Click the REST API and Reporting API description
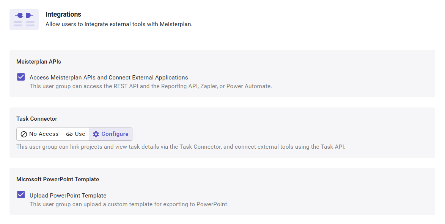The height and width of the screenshot is (224, 445). click(x=151, y=86)
